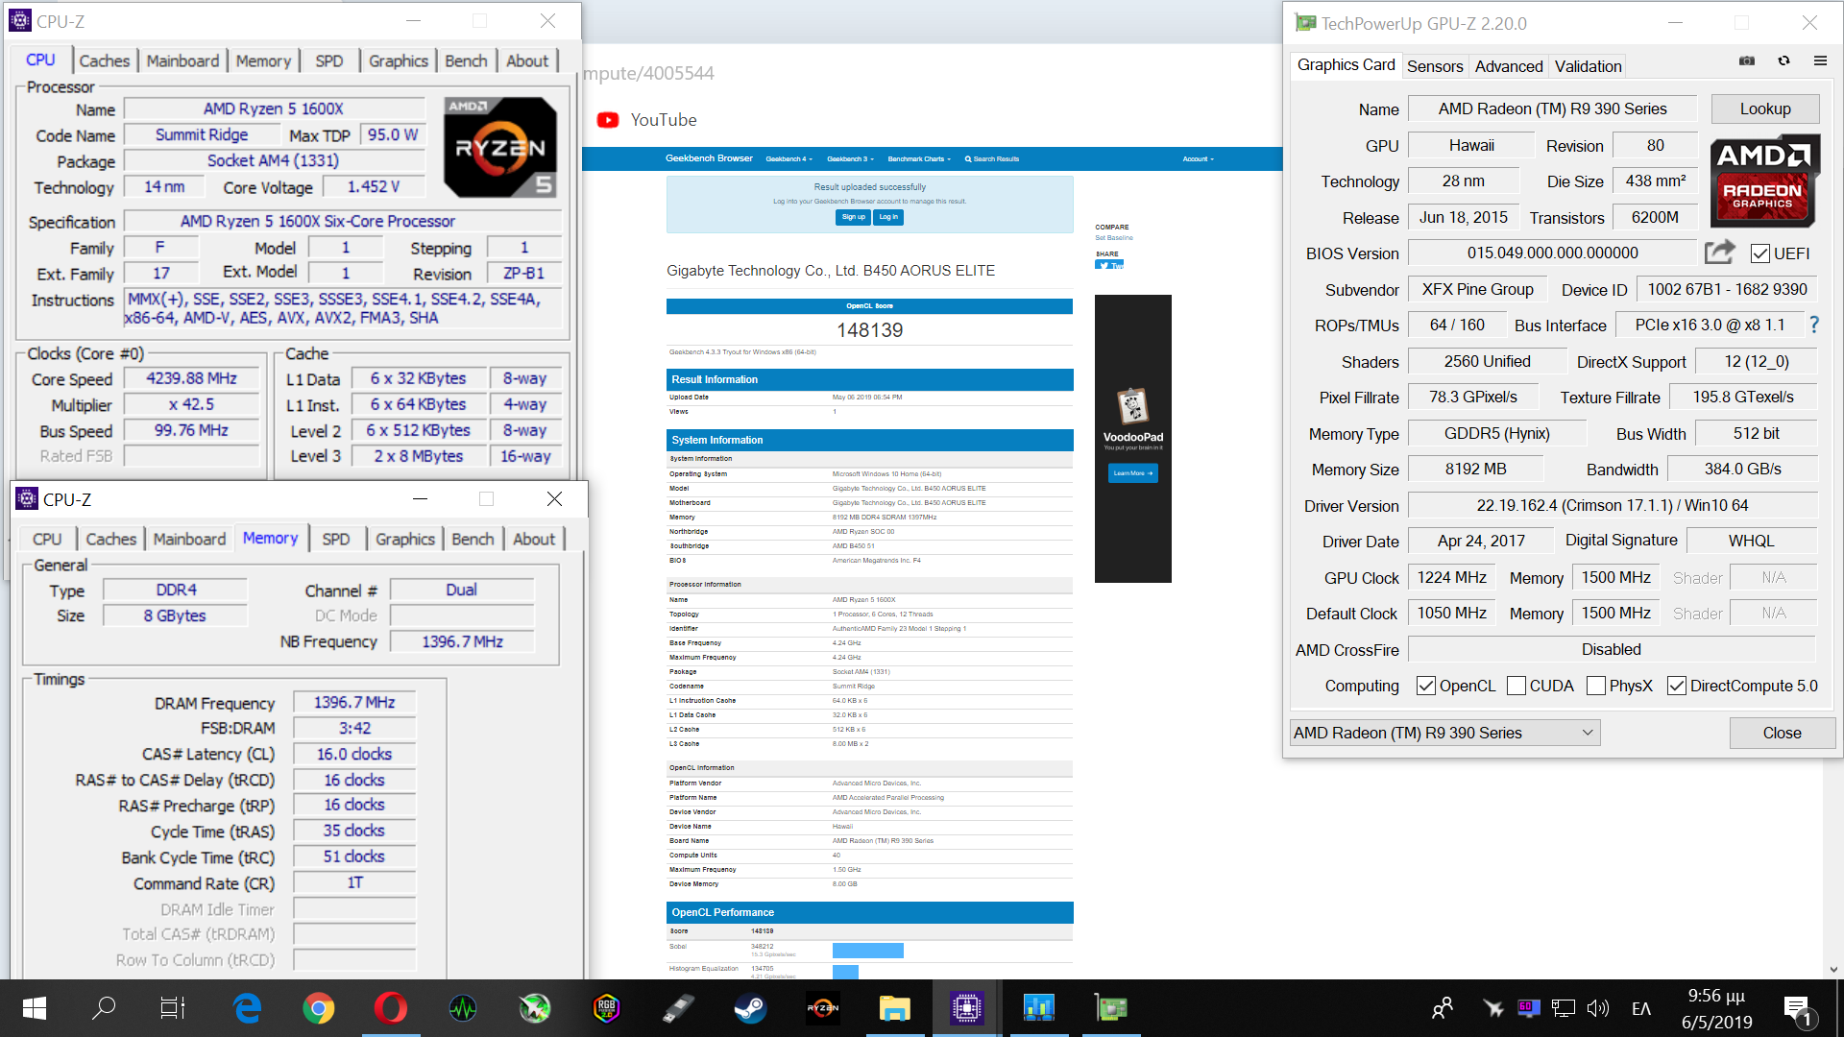Expand the Geekbench 4 nav dropdown
The width and height of the screenshot is (1844, 1037).
tap(788, 159)
